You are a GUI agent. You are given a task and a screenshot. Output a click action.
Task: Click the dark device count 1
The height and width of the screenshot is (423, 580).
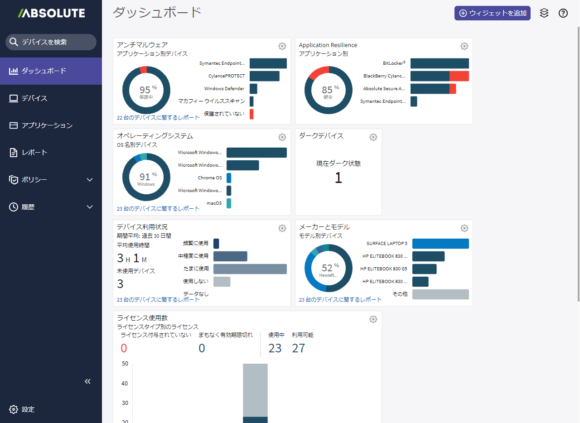[338, 178]
